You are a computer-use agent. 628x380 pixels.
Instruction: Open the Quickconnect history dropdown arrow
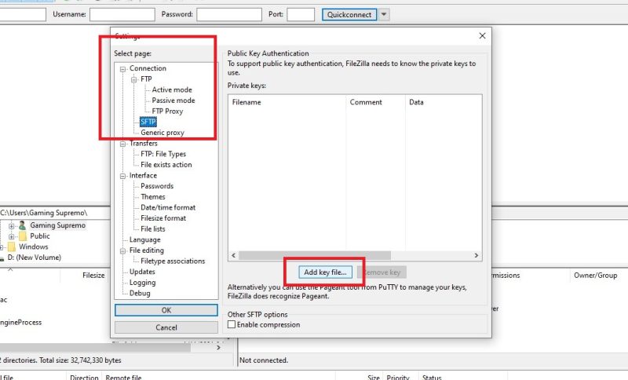pos(384,14)
